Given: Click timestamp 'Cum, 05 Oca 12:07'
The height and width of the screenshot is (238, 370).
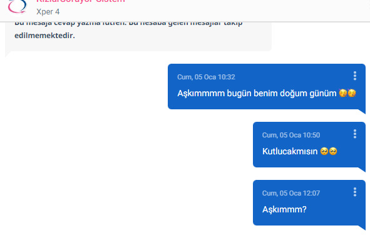Looking at the screenshot, I should click(291, 193).
